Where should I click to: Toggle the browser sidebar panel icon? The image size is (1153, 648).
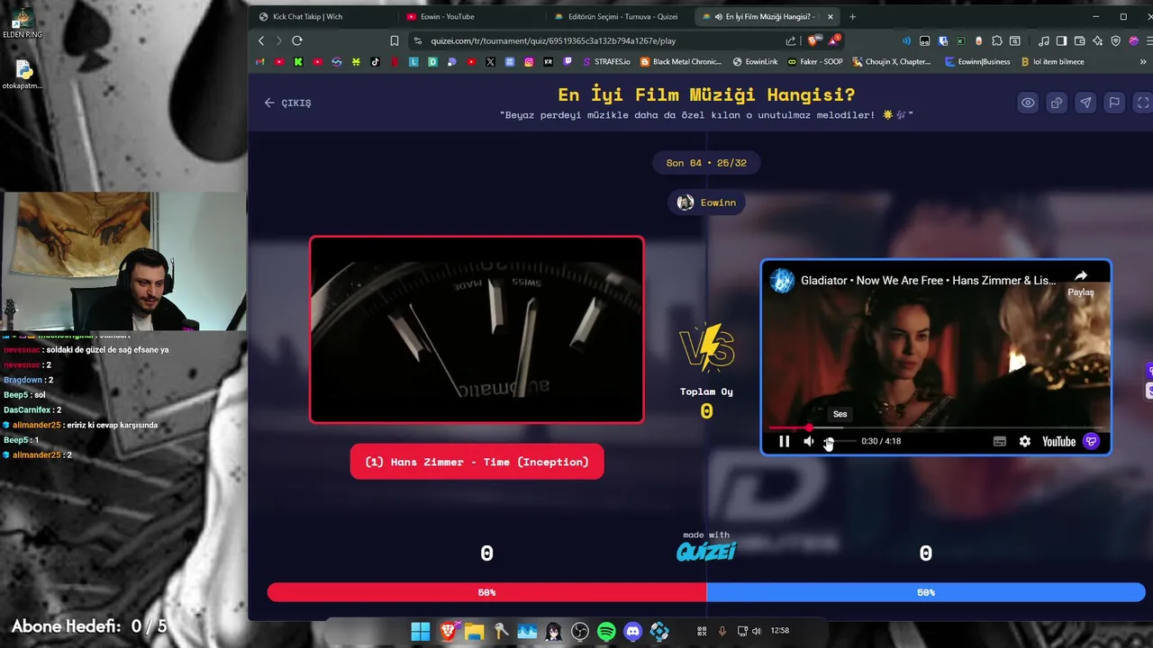[1061, 40]
